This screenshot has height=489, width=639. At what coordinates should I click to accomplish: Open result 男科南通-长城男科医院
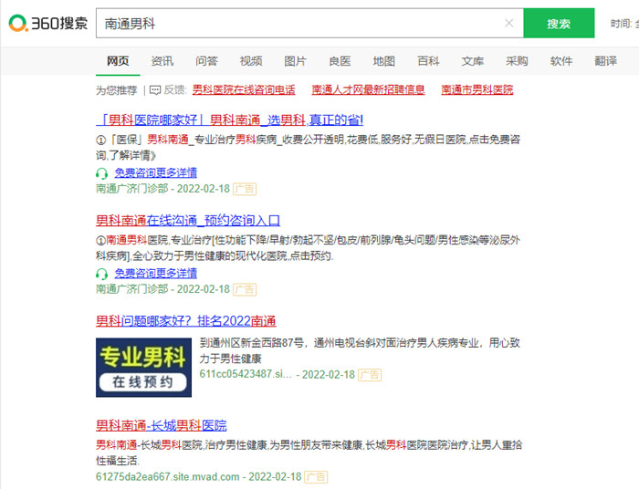coord(162,425)
